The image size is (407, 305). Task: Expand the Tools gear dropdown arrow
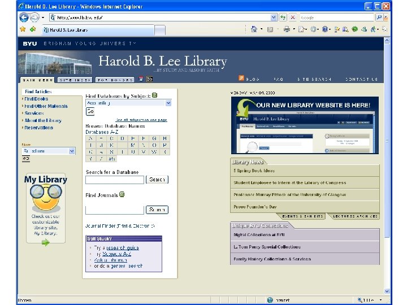point(318,29)
